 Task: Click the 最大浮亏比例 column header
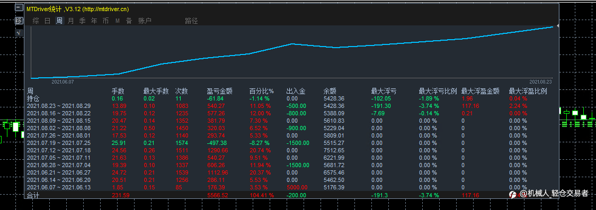(x=438, y=92)
